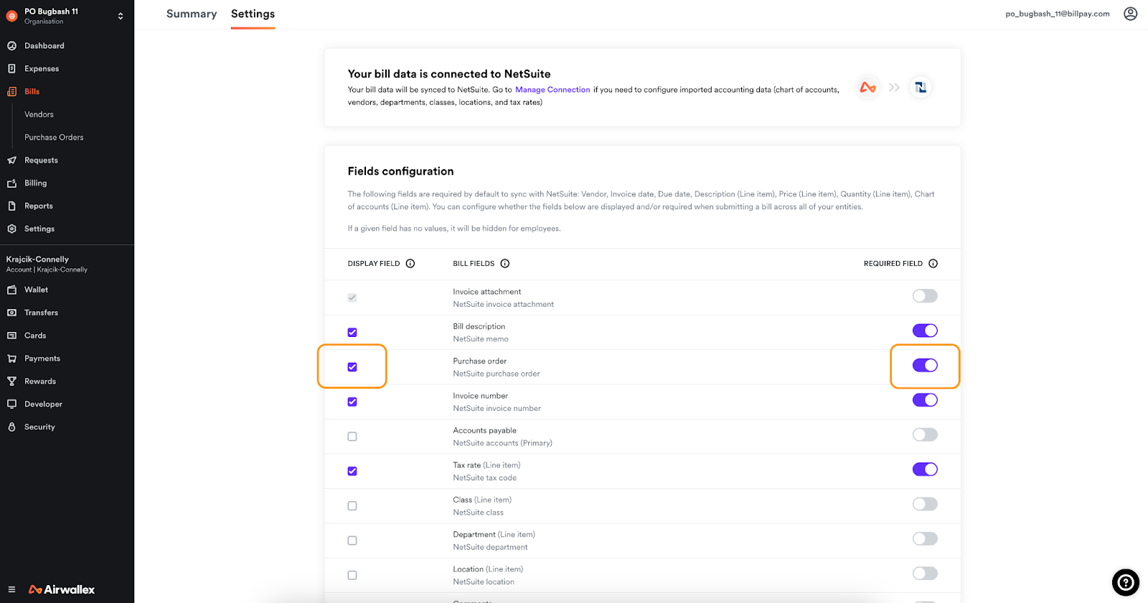The height and width of the screenshot is (603, 1148).
Task: Select the Settings tab at top
Action: coord(253,14)
